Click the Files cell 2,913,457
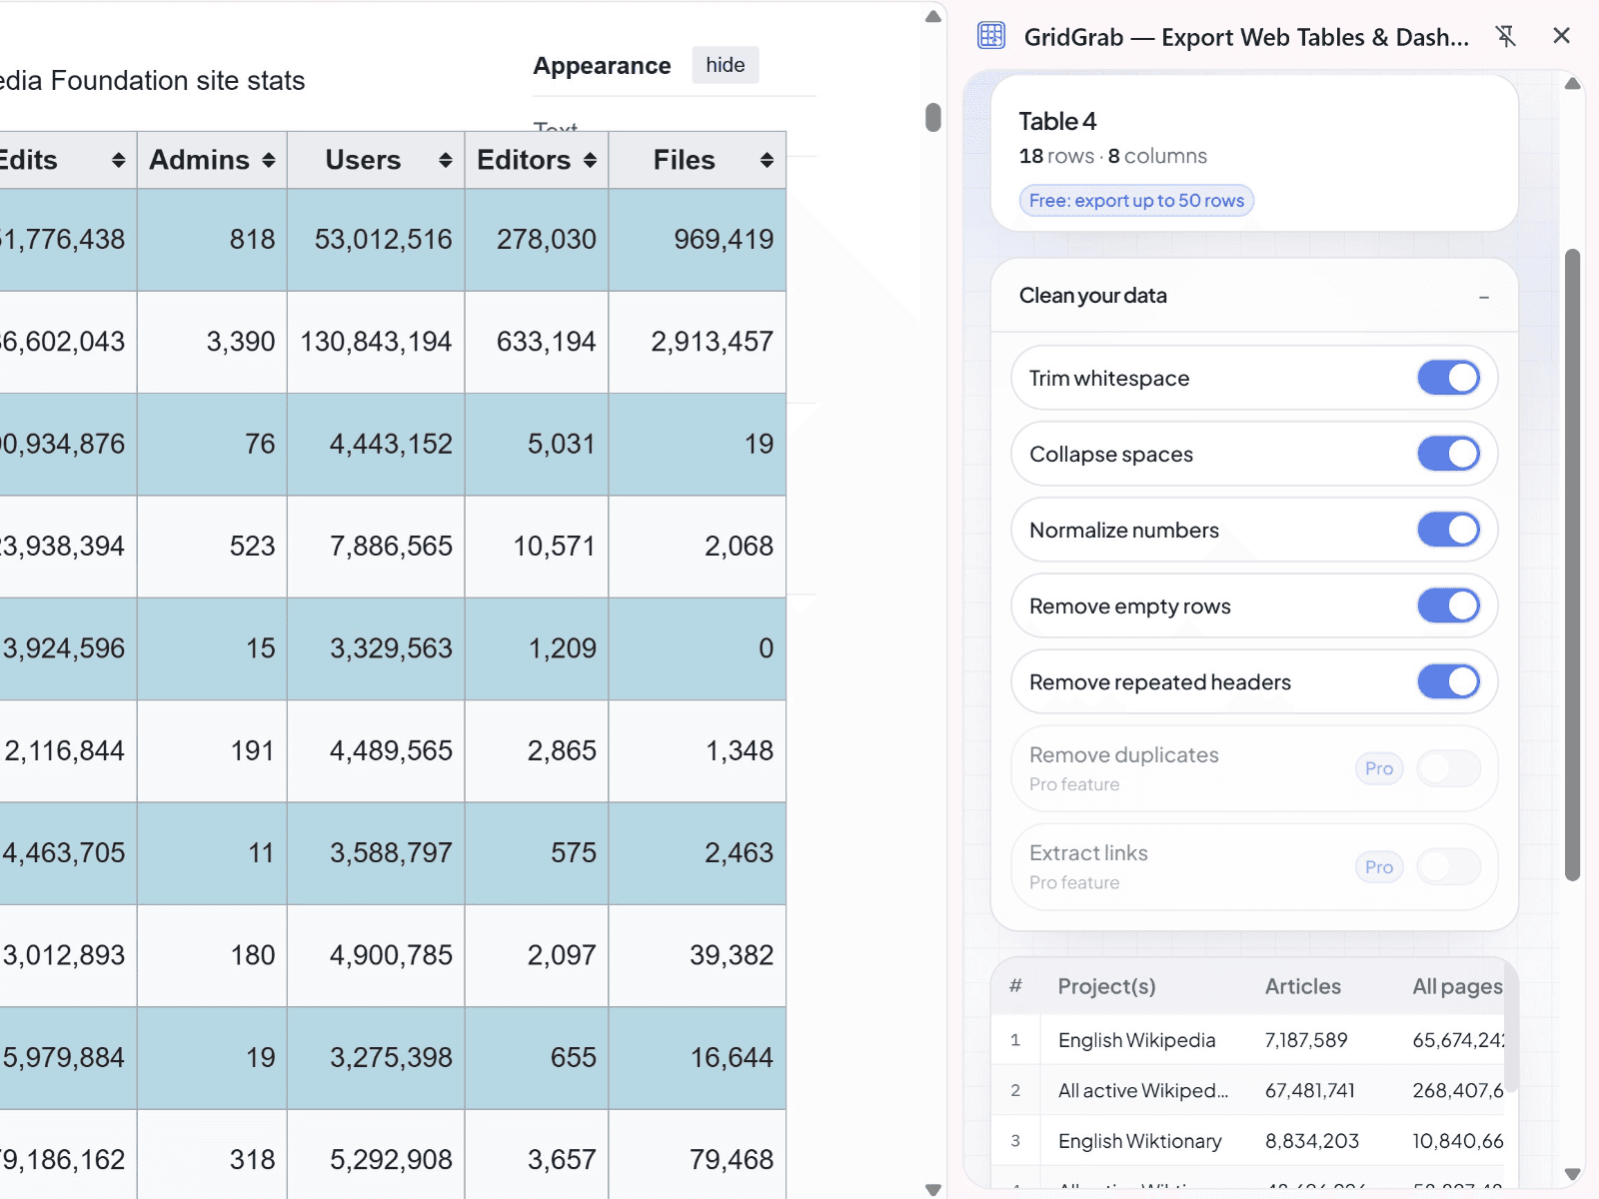Screen dimensions: 1599x1199 (x=698, y=342)
